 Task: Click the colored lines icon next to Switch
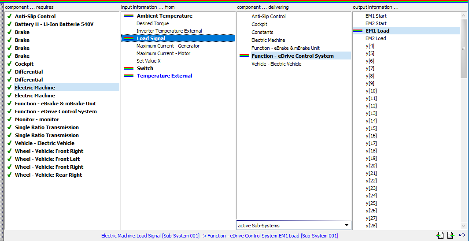pyautogui.click(x=129, y=68)
